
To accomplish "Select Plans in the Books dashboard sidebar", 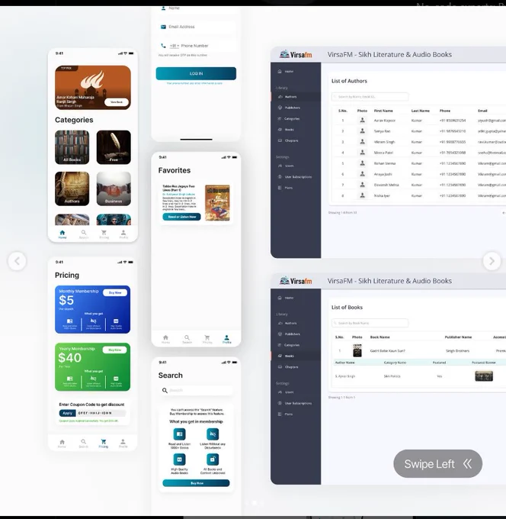I will (288, 414).
